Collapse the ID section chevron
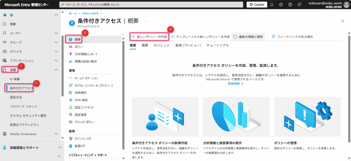Image resolution: width=351 pixels, height=161 pixels. click(57, 15)
